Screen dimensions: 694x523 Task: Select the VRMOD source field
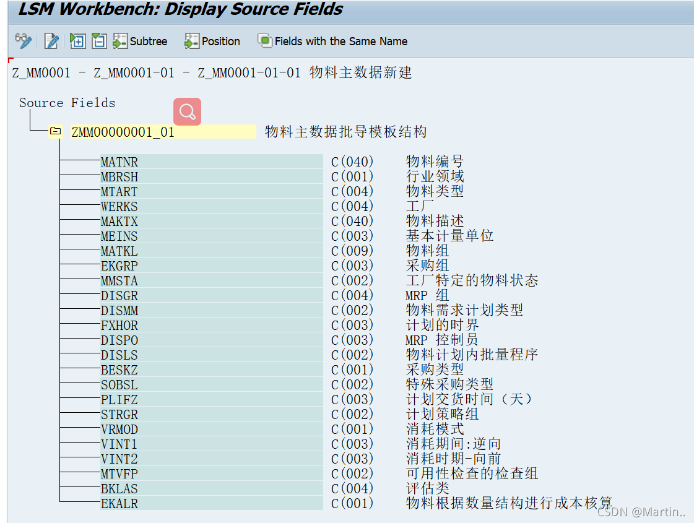(x=212, y=429)
